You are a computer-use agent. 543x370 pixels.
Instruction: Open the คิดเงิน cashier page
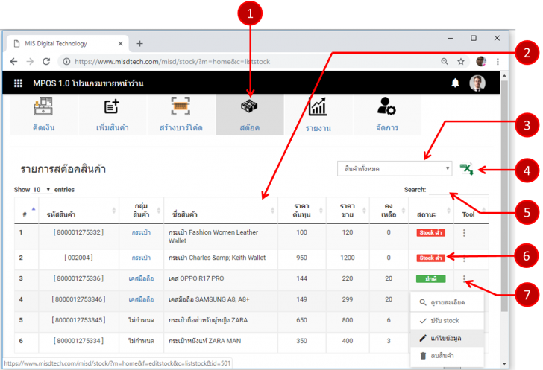[43, 115]
